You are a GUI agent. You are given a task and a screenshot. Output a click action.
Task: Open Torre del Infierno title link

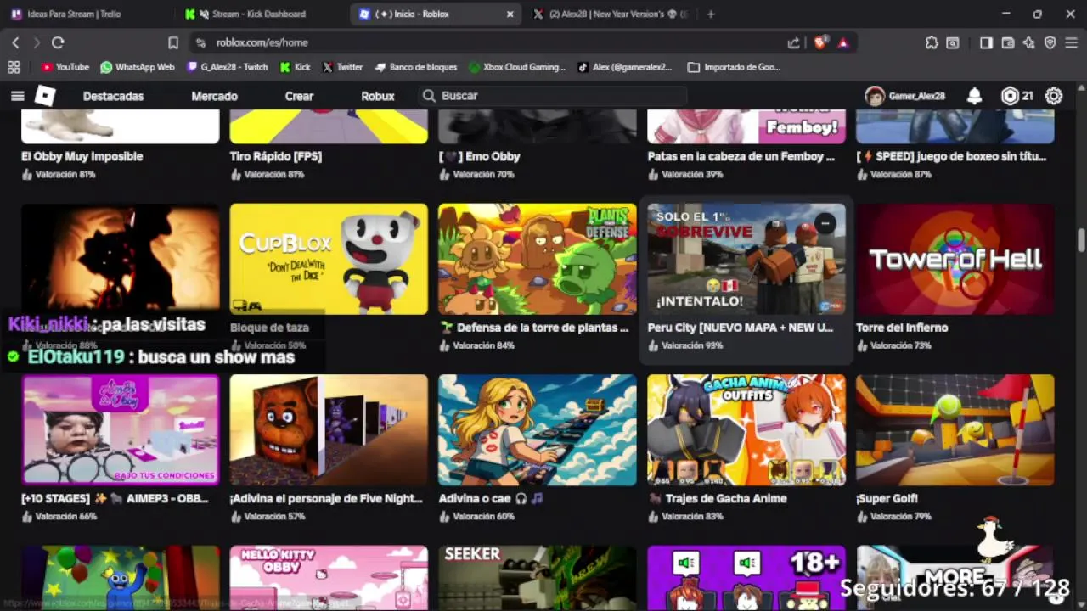coord(902,328)
